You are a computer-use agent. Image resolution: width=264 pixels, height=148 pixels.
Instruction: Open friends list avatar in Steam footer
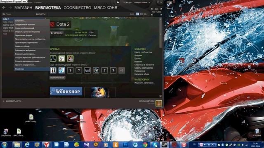158,103
